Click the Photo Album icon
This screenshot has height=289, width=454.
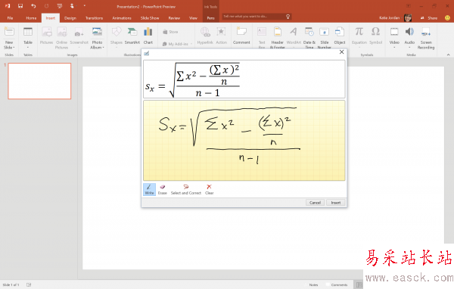click(97, 32)
